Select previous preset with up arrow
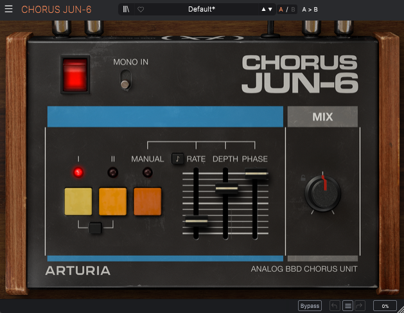This screenshot has width=404, height=313. [x=263, y=10]
